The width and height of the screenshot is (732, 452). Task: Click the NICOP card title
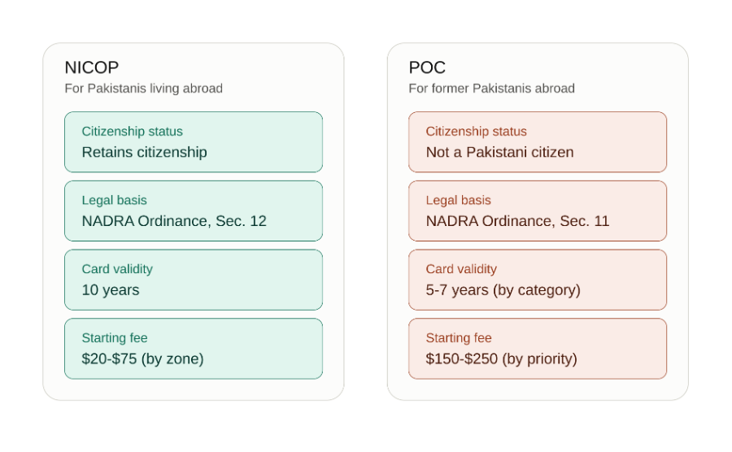tap(91, 67)
